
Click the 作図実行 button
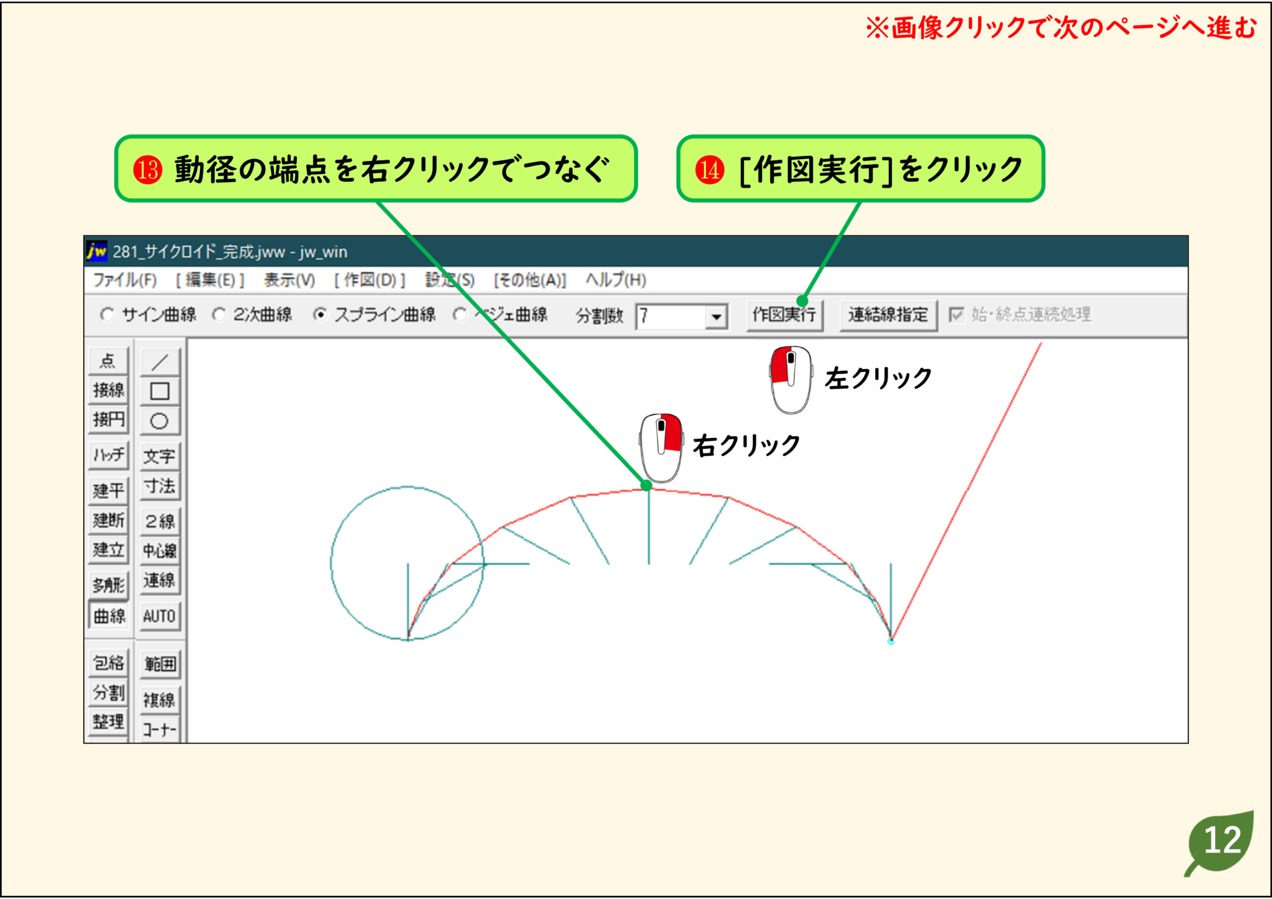pyautogui.click(x=784, y=315)
